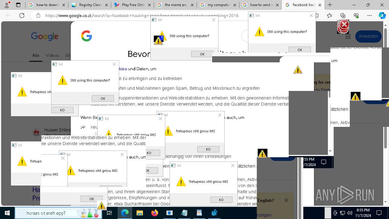Viewport: 389px width, 219px height.
Task: Click OK in dialog with glitched blue icon
Action: [202, 54]
